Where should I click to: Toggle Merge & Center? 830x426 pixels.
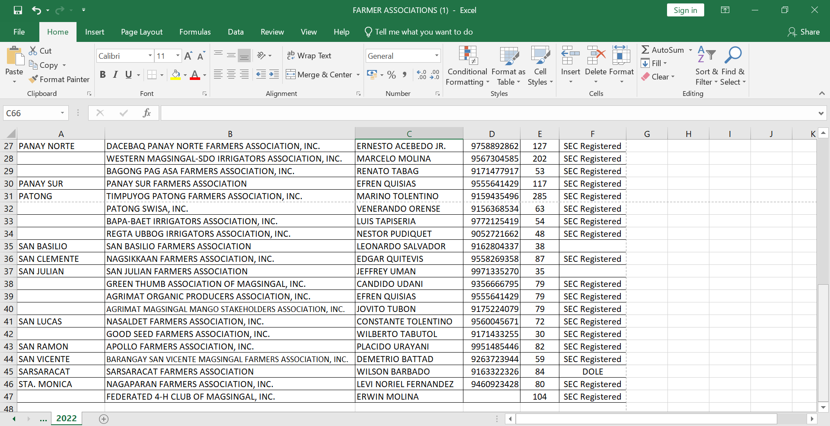(x=319, y=74)
